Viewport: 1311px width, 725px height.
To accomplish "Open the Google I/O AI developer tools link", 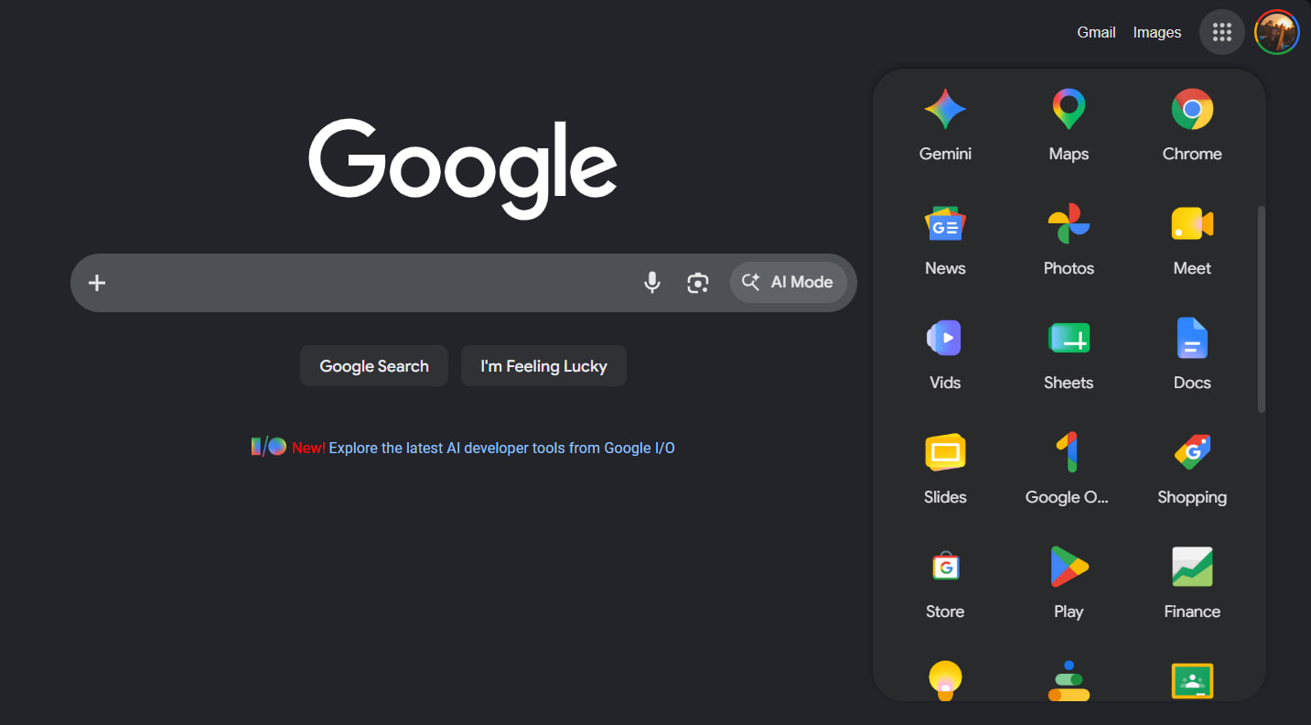I will (x=501, y=448).
